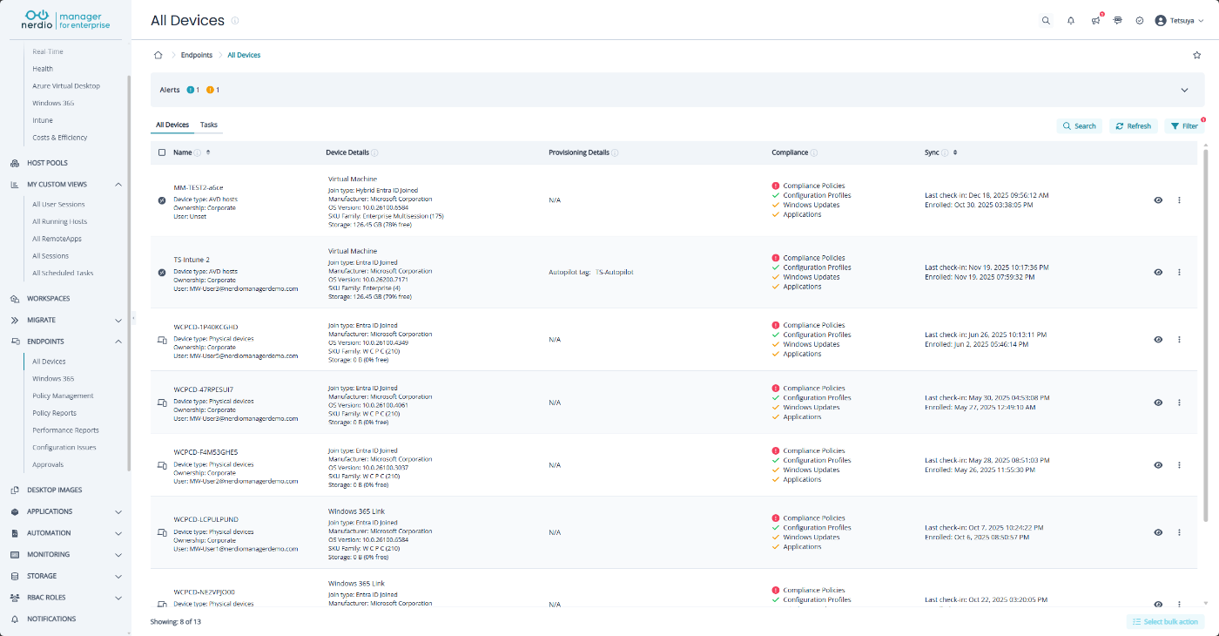Screen dimensions: 1219x636
Task: Open three-dot menu for MM-TEST2-a6ce
Action: [x=1179, y=200]
